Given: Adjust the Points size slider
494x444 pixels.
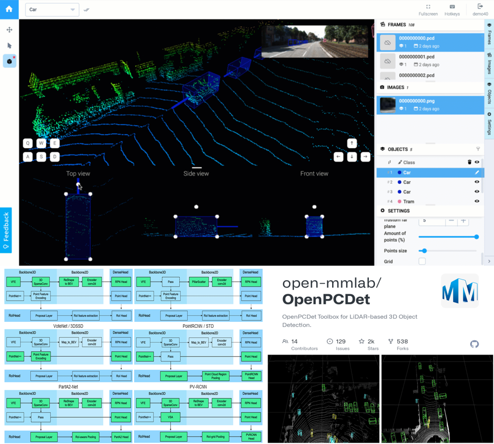Looking at the screenshot, I should [447, 251].
